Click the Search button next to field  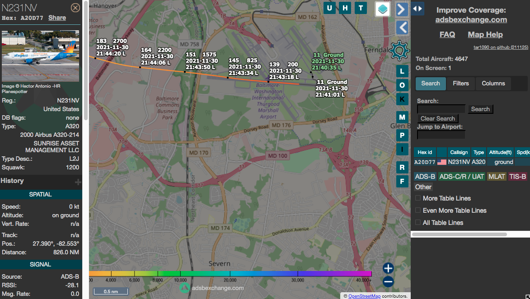[480, 109]
